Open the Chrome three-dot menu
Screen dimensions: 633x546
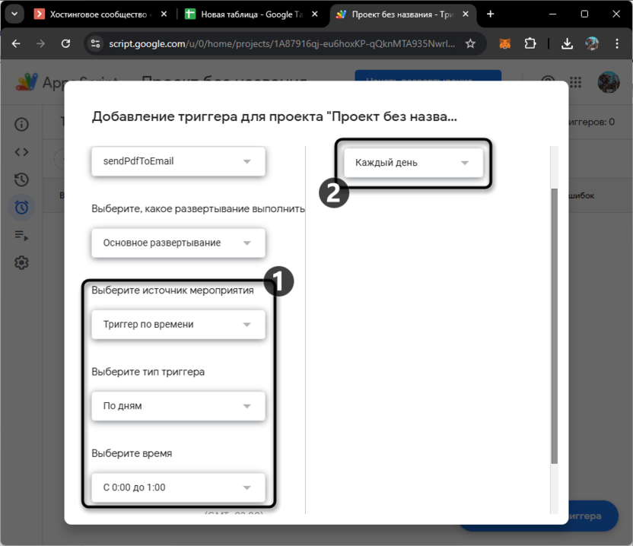point(616,43)
